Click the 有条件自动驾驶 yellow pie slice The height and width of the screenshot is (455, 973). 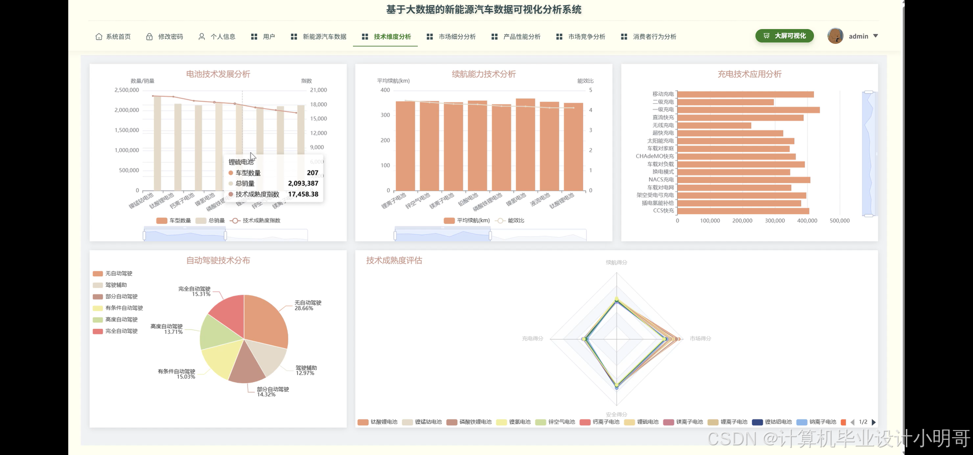tap(223, 360)
